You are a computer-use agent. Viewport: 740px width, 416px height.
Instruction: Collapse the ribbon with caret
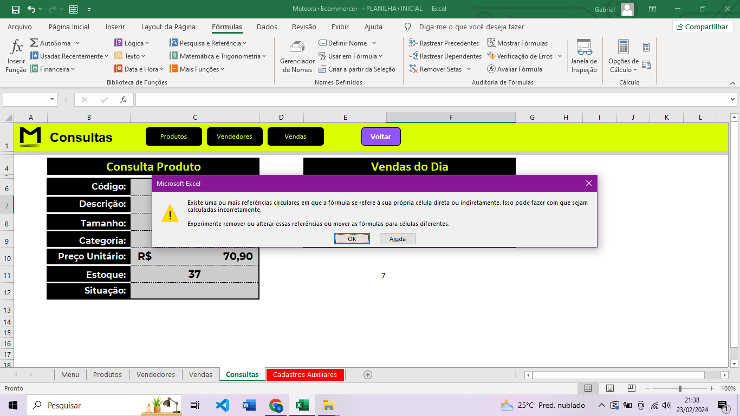tap(732, 82)
